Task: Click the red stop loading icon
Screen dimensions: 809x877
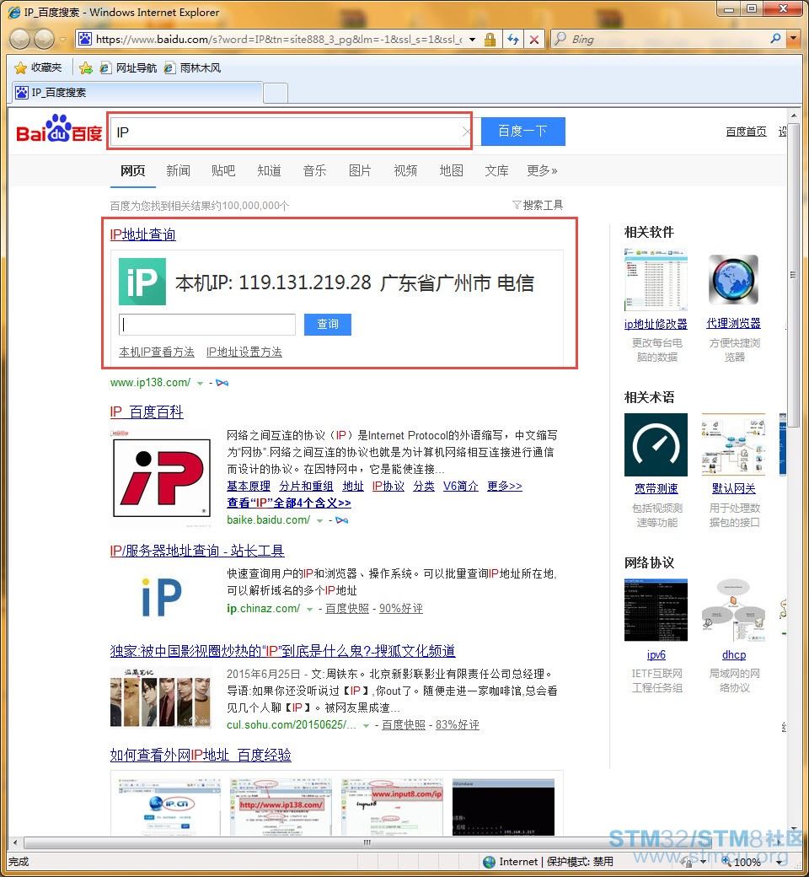Action: click(534, 39)
